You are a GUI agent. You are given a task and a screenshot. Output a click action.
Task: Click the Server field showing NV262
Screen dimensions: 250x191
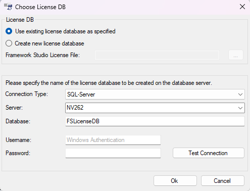coord(155,108)
